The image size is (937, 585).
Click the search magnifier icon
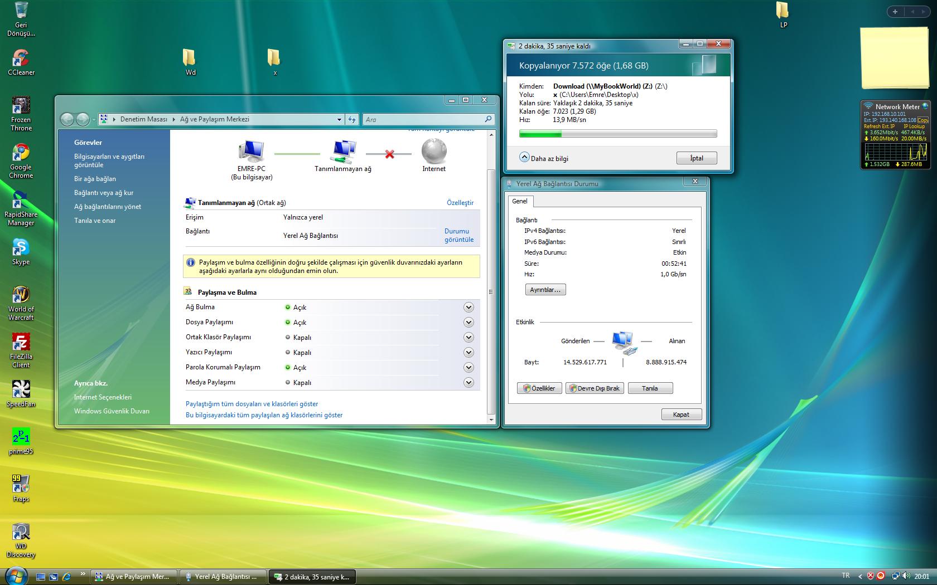[x=488, y=119]
